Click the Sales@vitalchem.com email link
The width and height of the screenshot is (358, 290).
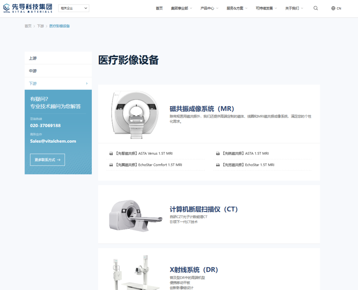pos(53,141)
